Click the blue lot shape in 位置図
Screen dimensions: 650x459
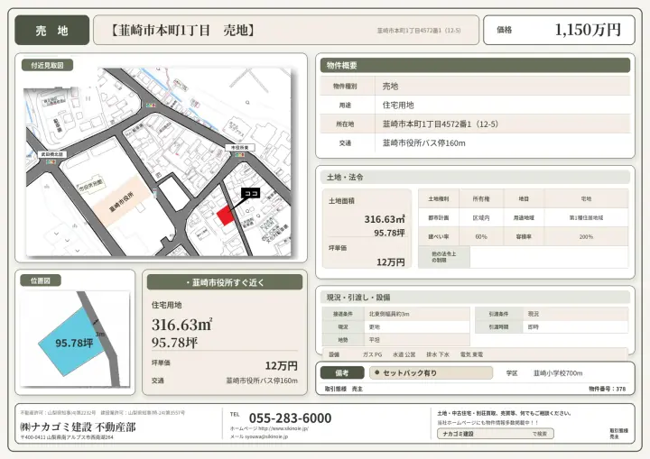(x=71, y=342)
